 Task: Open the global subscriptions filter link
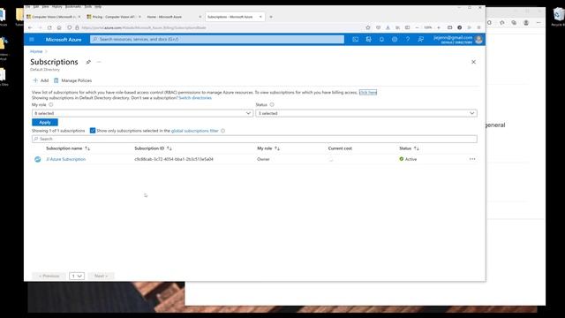tap(194, 131)
